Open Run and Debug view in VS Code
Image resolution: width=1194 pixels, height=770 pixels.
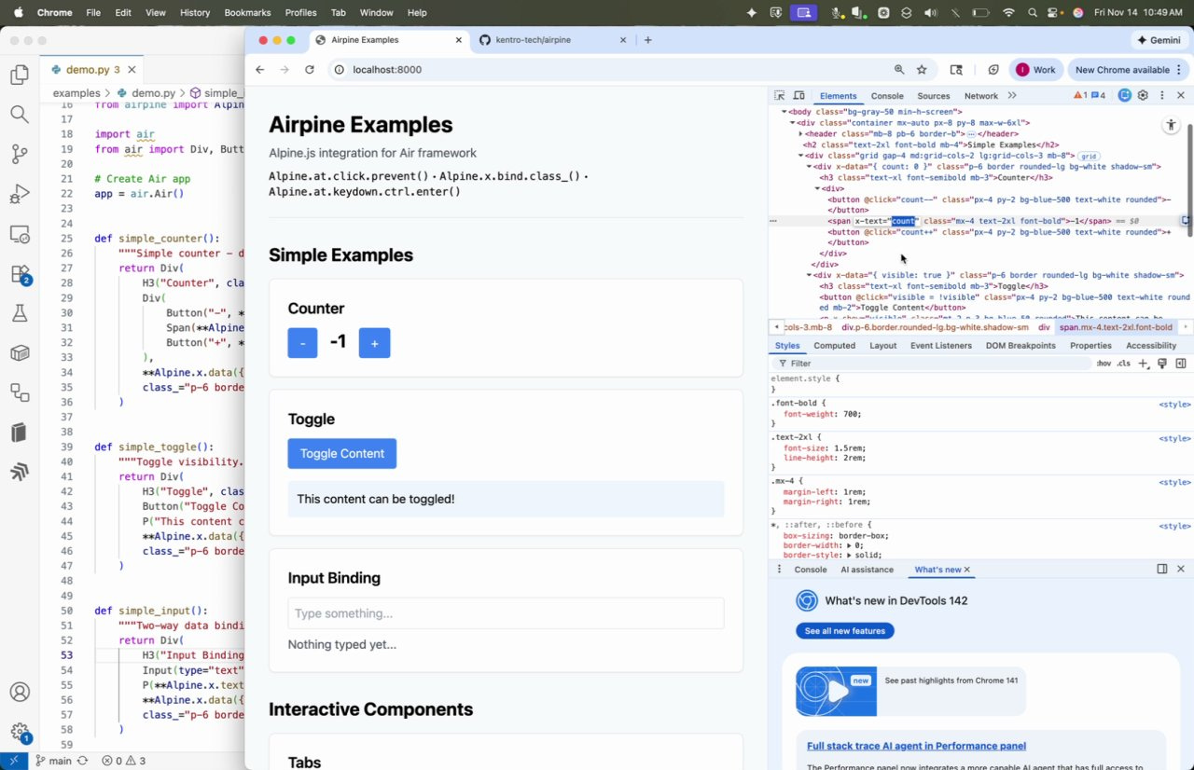coord(20,194)
